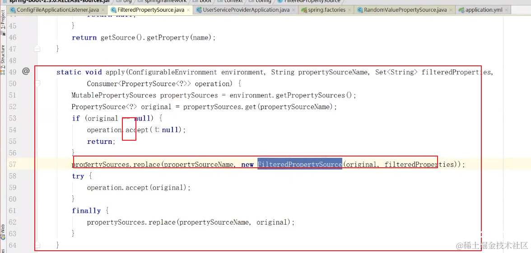Image resolution: width=531 pixels, height=253 pixels.
Task: Click line number 52 in the gutter
Action: 13,107
